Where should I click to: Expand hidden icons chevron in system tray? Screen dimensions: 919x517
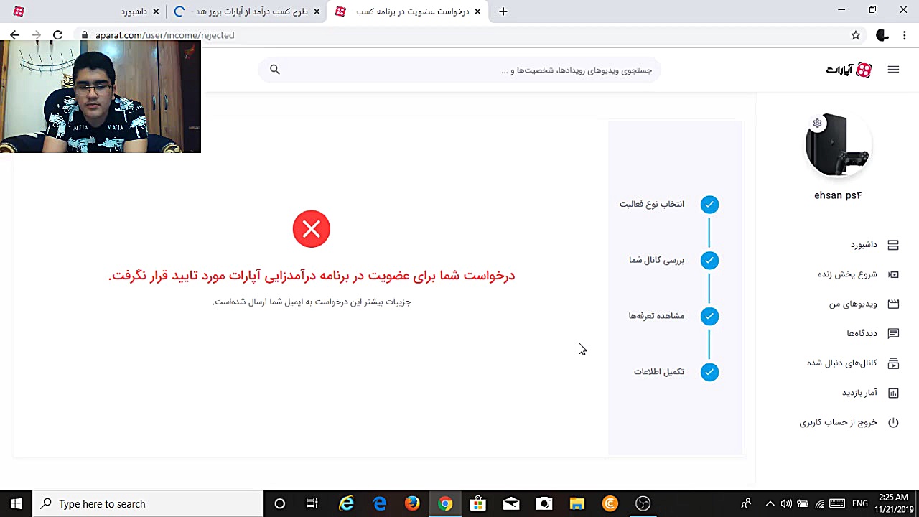point(769,503)
